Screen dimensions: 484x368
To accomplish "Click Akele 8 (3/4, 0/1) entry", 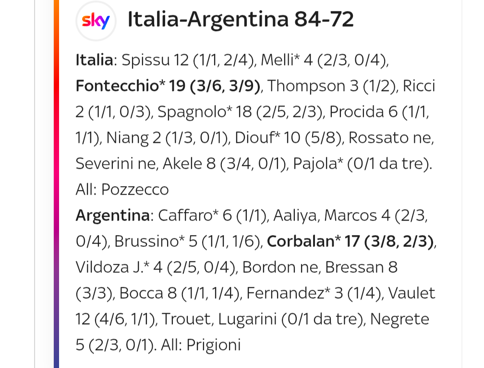I will pyautogui.click(x=225, y=164).
